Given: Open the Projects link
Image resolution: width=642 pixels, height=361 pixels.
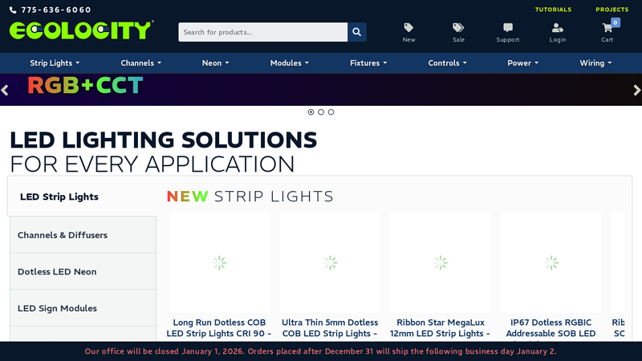Looking at the screenshot, I should point(612,10).
